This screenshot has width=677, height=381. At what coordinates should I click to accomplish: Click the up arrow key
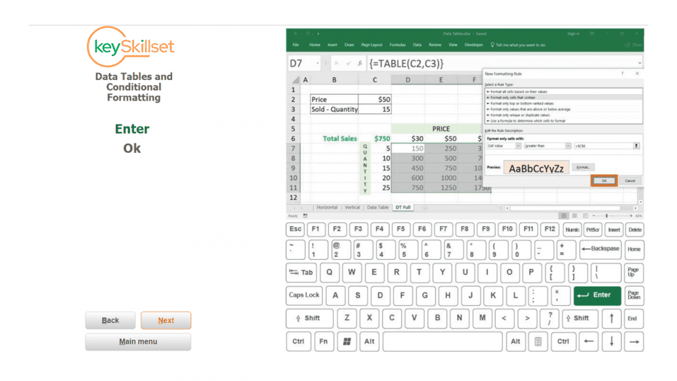pos(611,319)
